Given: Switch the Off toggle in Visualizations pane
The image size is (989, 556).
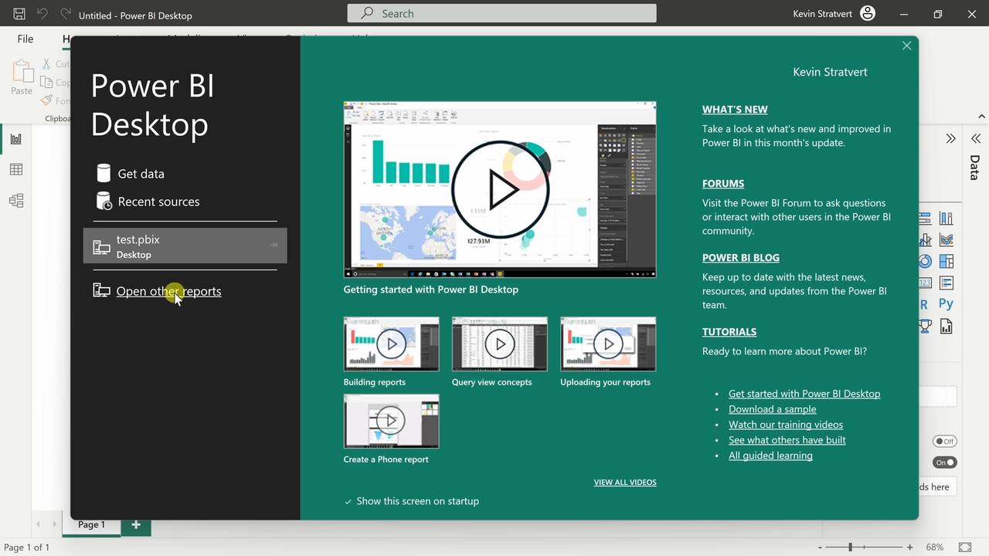Looking at the screenshot, I should (x=945, y=441).
